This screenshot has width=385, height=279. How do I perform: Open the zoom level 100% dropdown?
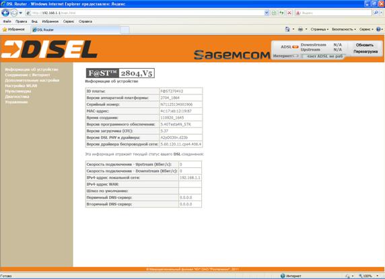(369, 276)
